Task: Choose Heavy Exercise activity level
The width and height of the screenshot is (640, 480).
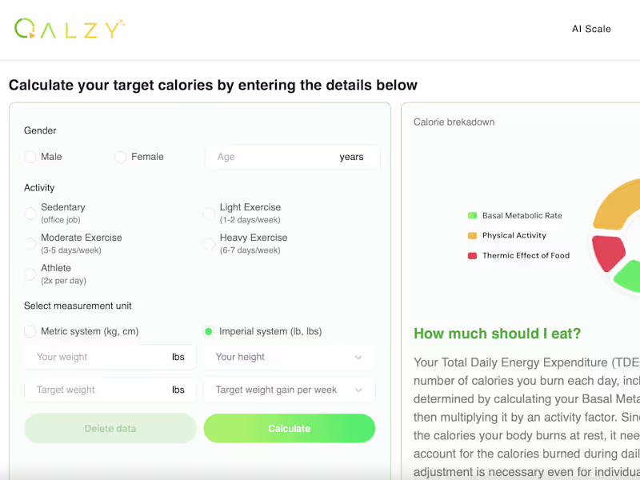Action: 209,243
